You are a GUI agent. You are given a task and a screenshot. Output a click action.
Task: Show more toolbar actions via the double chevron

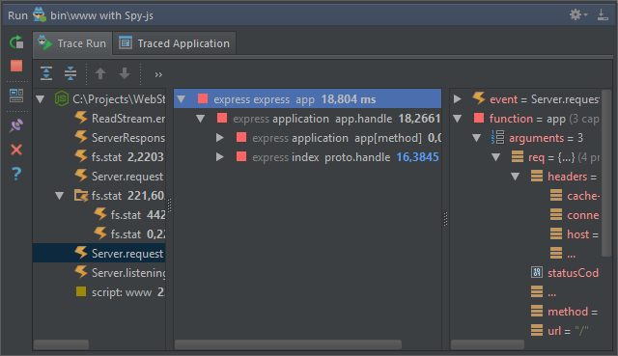[158, 75]
